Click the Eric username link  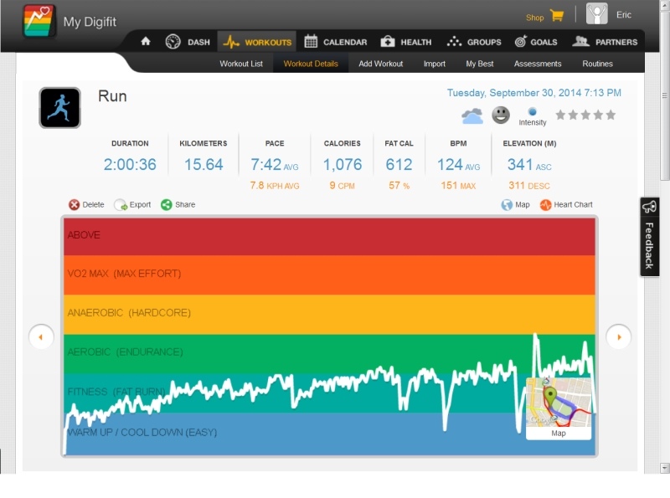tap(623, 15)
